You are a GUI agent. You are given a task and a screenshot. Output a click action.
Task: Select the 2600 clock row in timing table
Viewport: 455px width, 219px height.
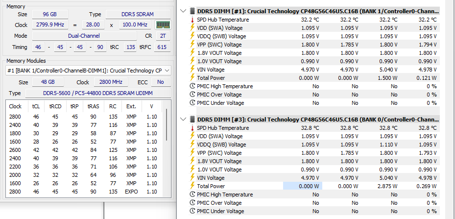pyautogui.click(x=84, y=150)
